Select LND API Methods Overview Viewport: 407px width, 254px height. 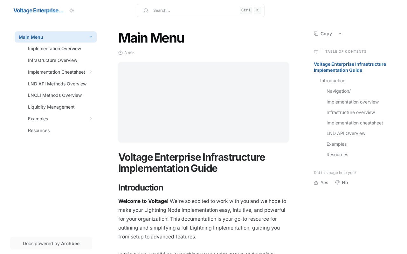(x=57, y=84)
